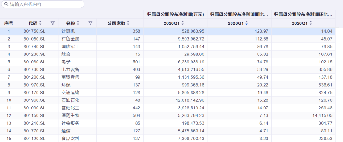The width and height of the screenshot is (343, 142).
Task: Click code 801970.SL
Action: coord(34,85)
